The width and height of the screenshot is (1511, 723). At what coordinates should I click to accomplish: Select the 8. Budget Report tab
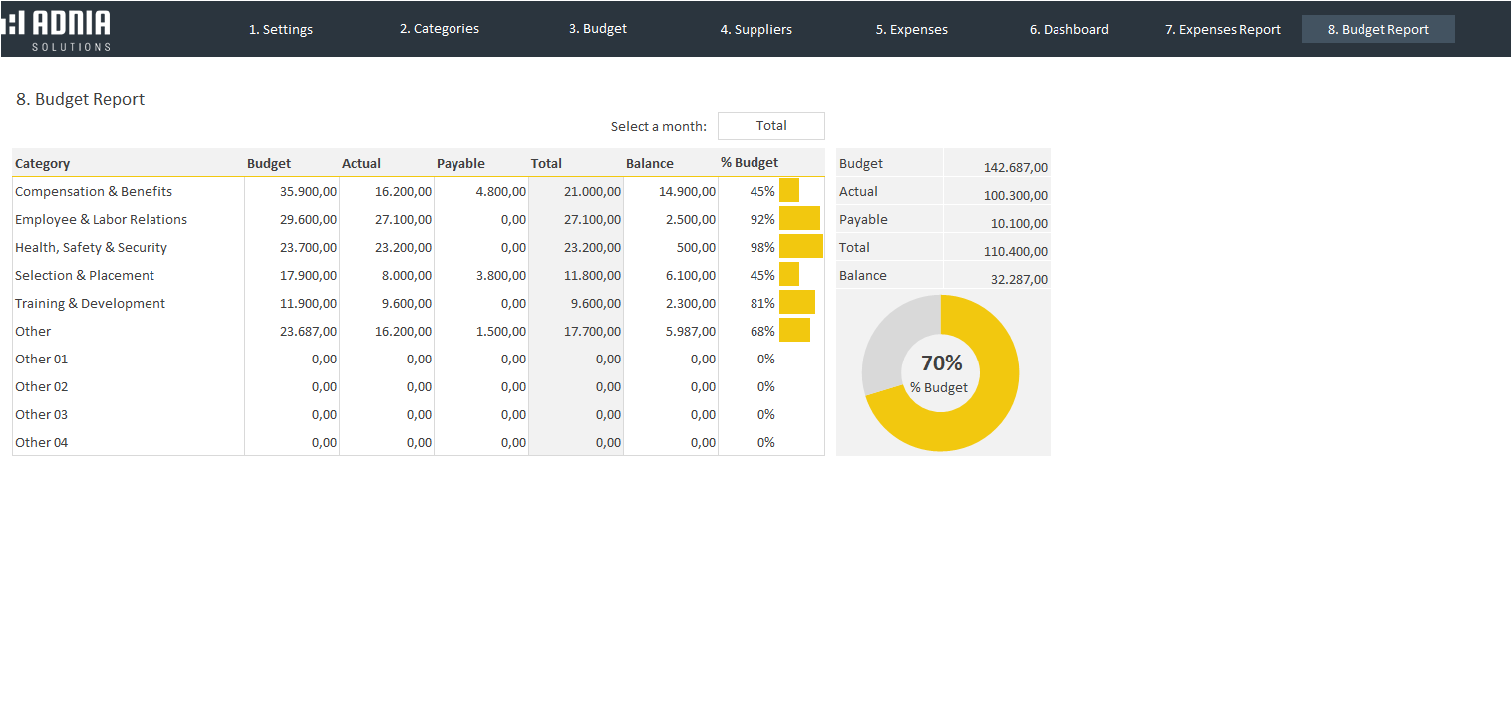1377,29
